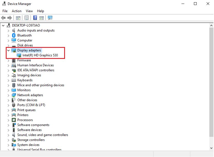Screen dimensions: 214x157
Task: Expand the Firmware node arrow
Action: click(9, 61)
